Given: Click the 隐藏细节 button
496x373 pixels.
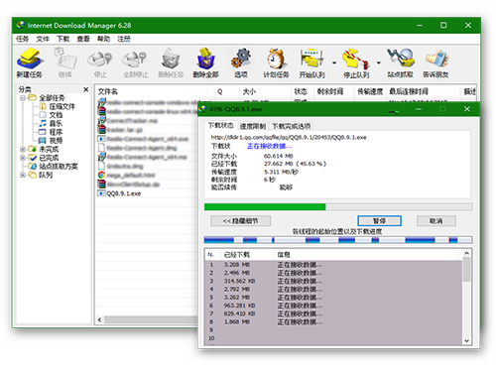Looking at the screenshot, I should 241,221.
